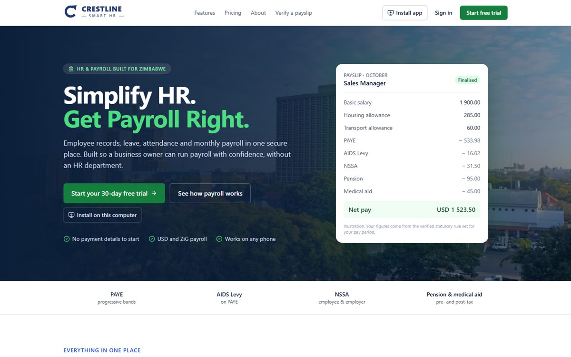Click the arrow icon in the free trial button
The height and width of the screenshot is (357, 571).
click(154, 194)
